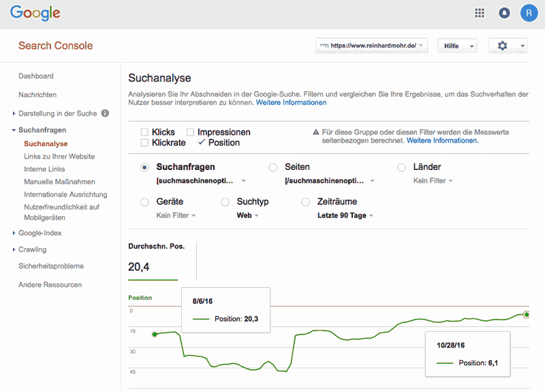Toggle the Klickrate checkbox
The image size is (545, 391).
tap(144, 143)
